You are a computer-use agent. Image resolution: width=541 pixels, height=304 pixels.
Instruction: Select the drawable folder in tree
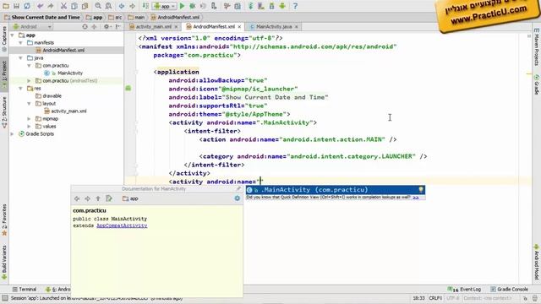pos(52,95)
